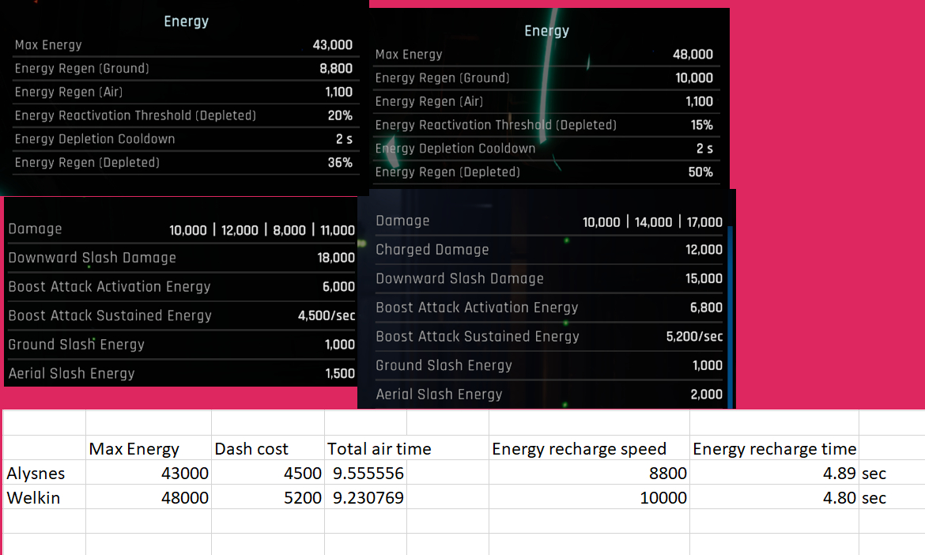
Task: Select the 15% Energy Reactivation Threshold value
Action: coord(701,125)
